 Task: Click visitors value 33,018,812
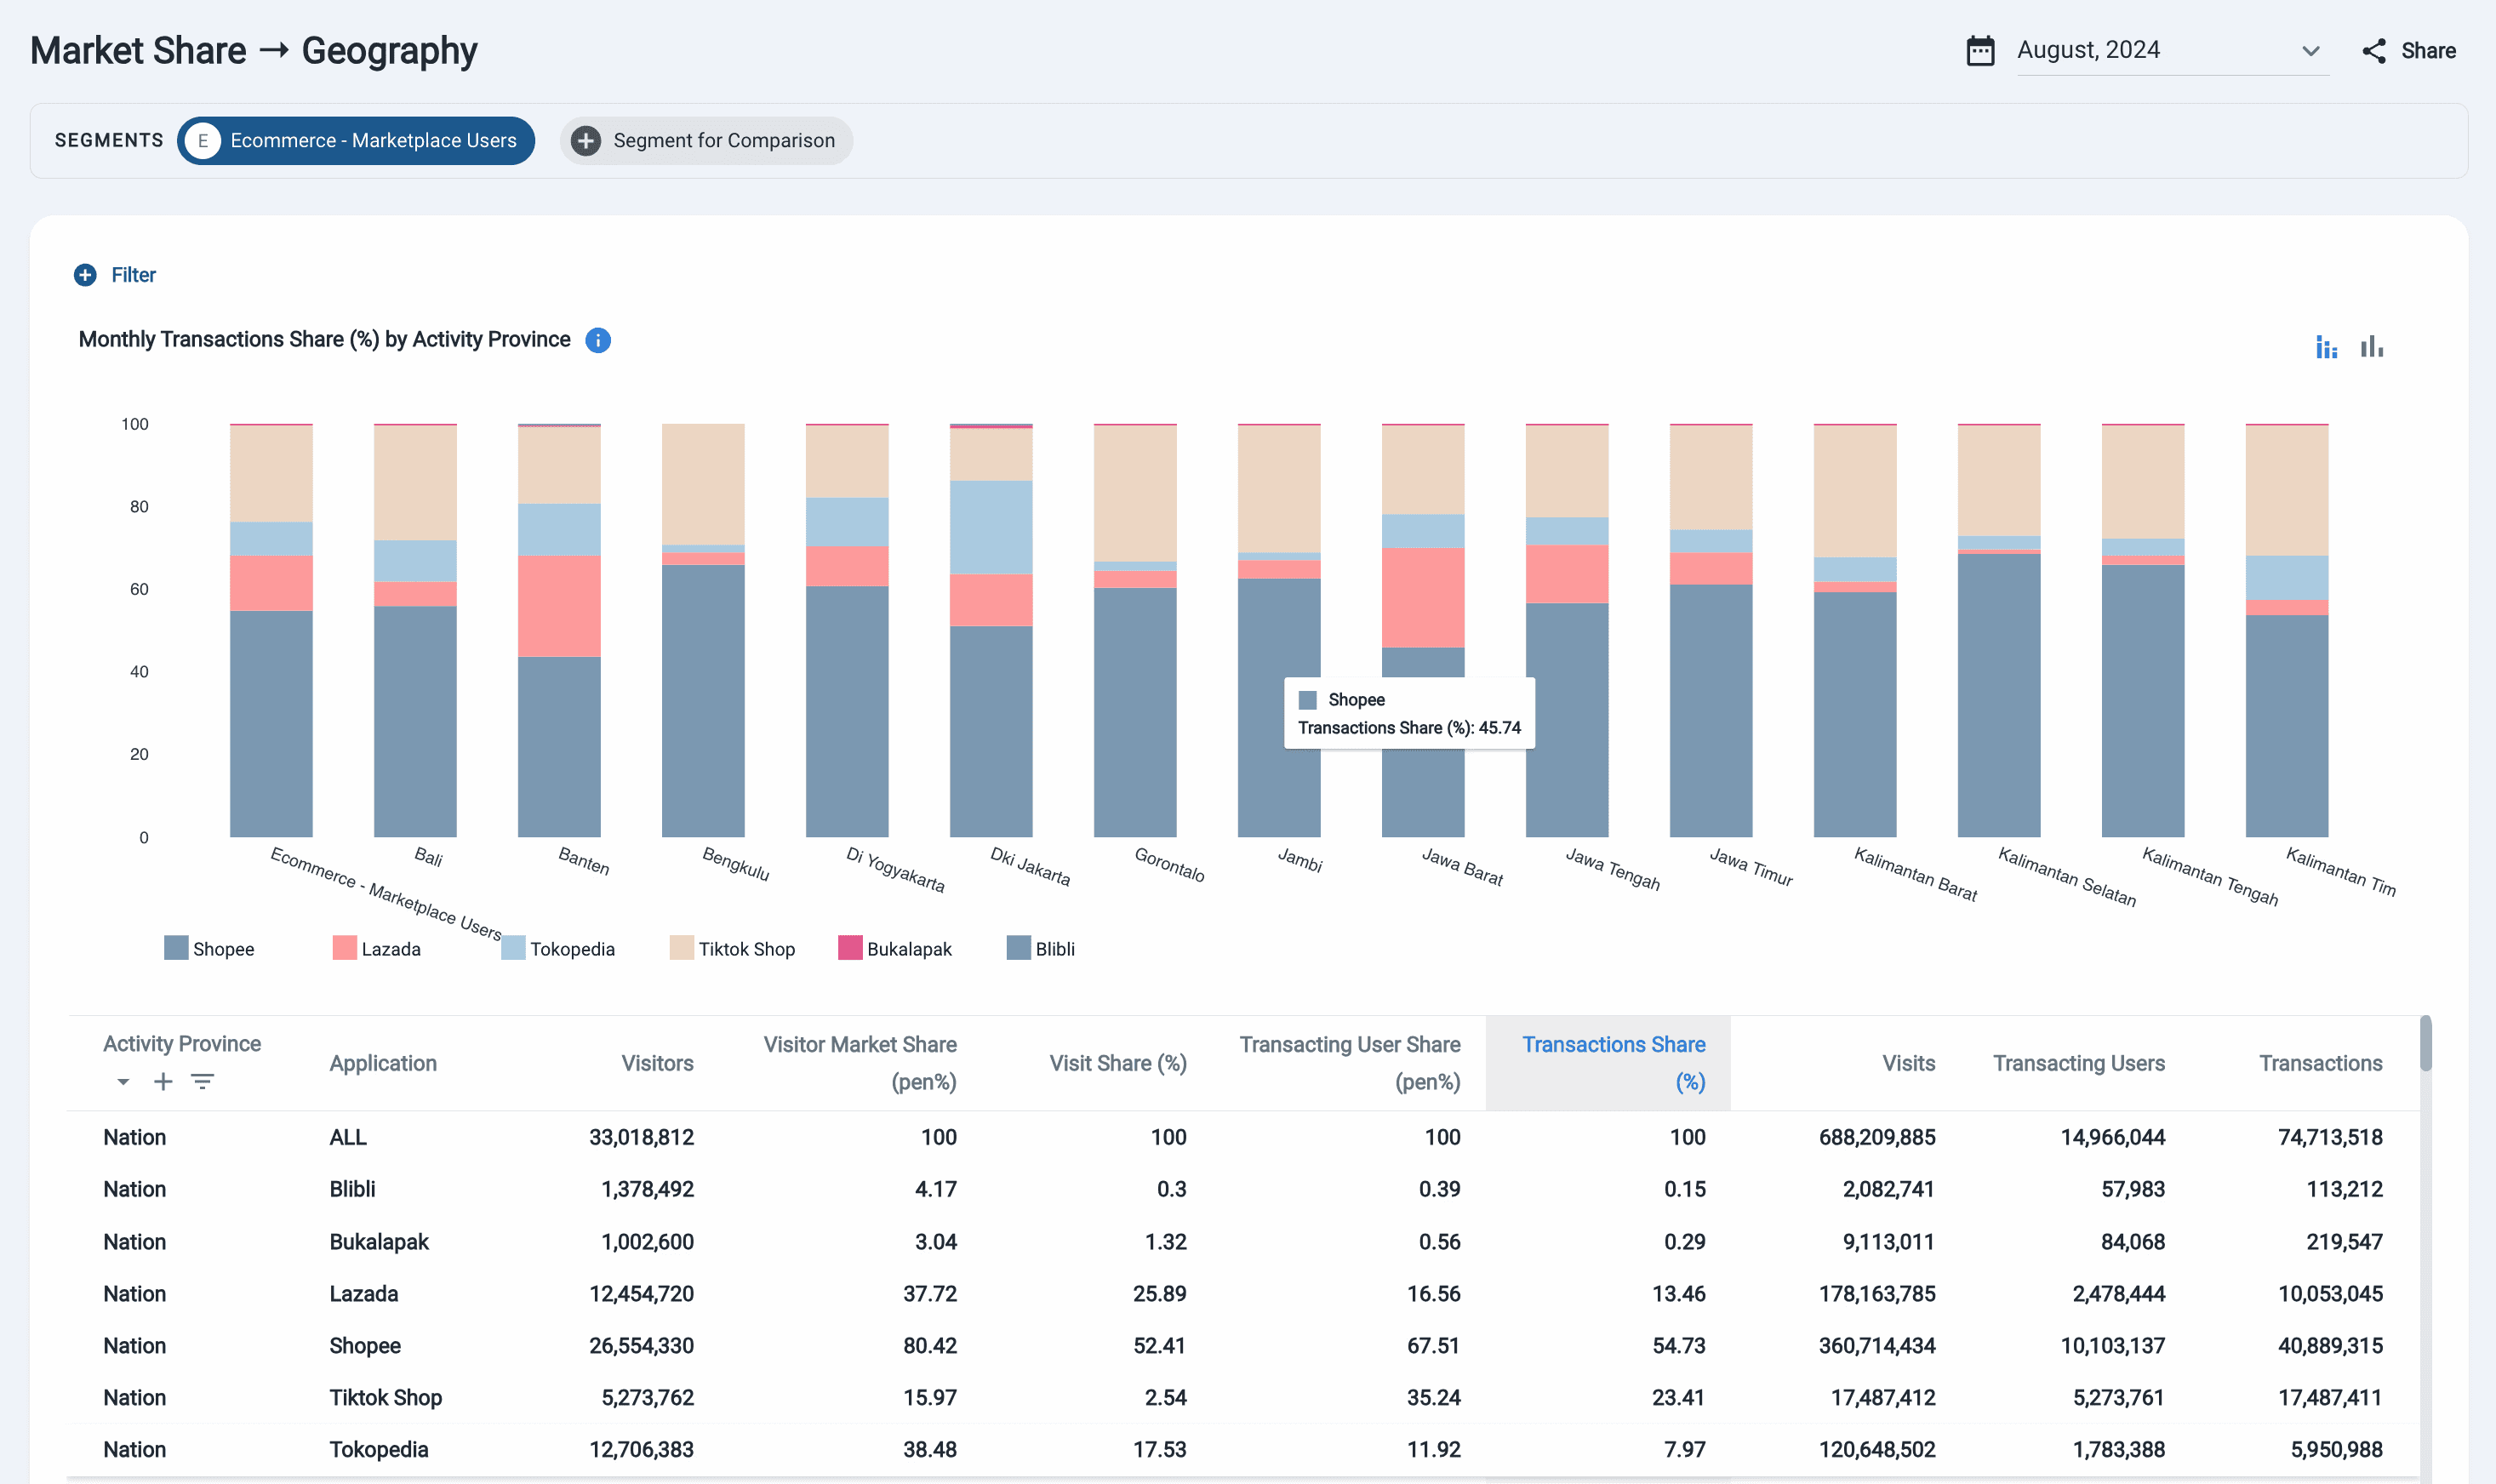pyautogui.click(x=641, y=1137)
